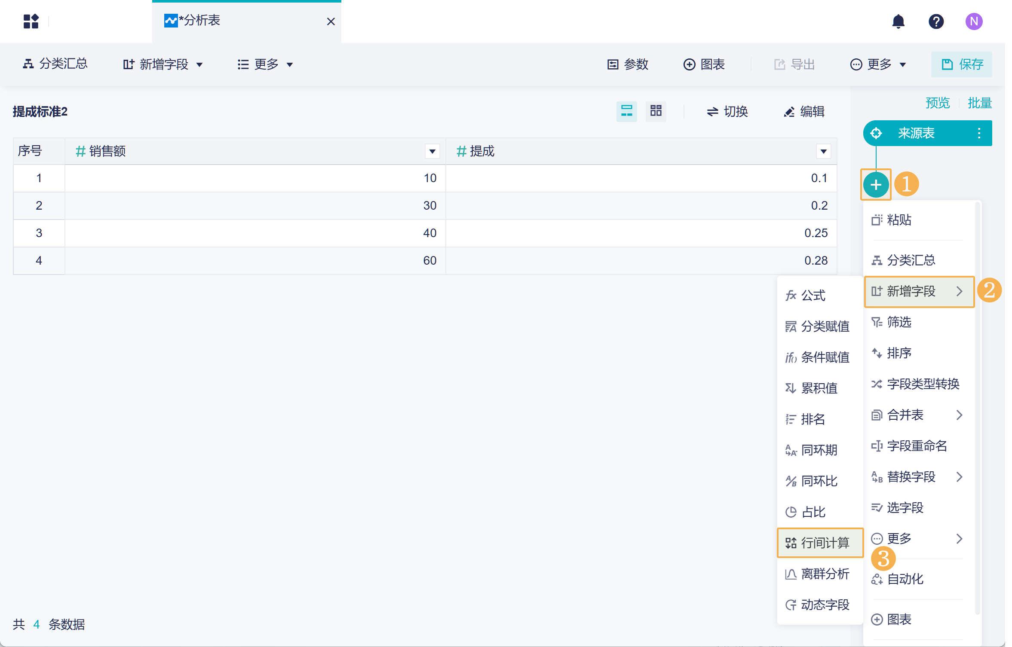Select 行间计算 from the submenu
1012x647 pixels.
[820, 543]
